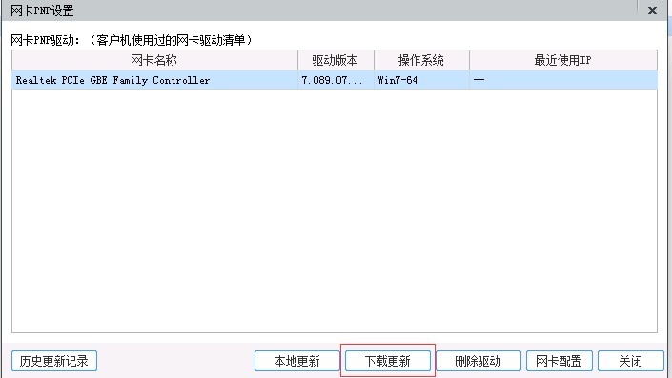Click the Win7-64 operating system cell
The width and height of the screenshot is (672, 378).
point(421,80)
